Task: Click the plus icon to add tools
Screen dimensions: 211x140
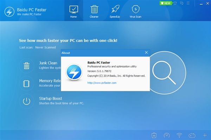Action: pyautogui.click(x=205, y=135)
